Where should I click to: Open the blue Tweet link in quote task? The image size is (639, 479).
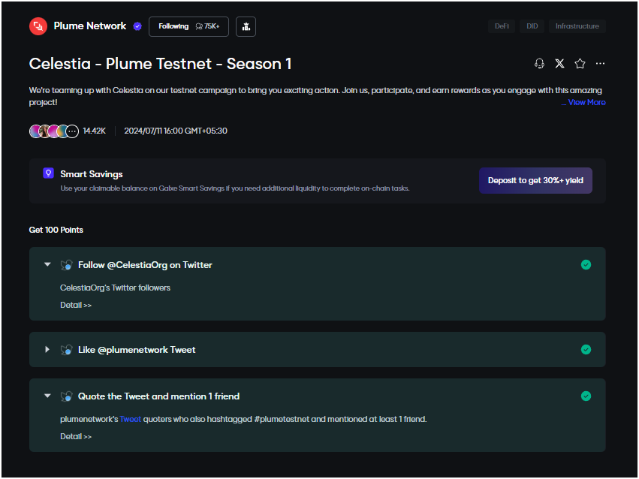[x=131, y=419]
